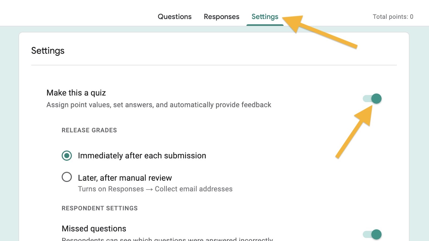Choose the Later, after manual review radio button
The width and height of the screenshot is (429, 241).
67,177
